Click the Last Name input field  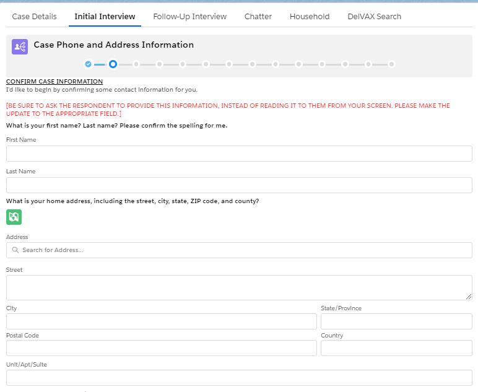239,185
